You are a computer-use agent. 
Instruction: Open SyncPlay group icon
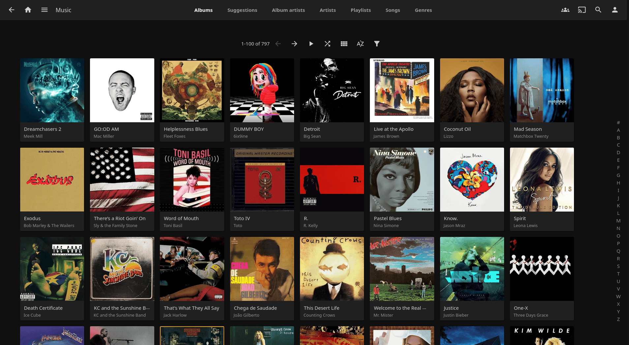pos(565,10)
